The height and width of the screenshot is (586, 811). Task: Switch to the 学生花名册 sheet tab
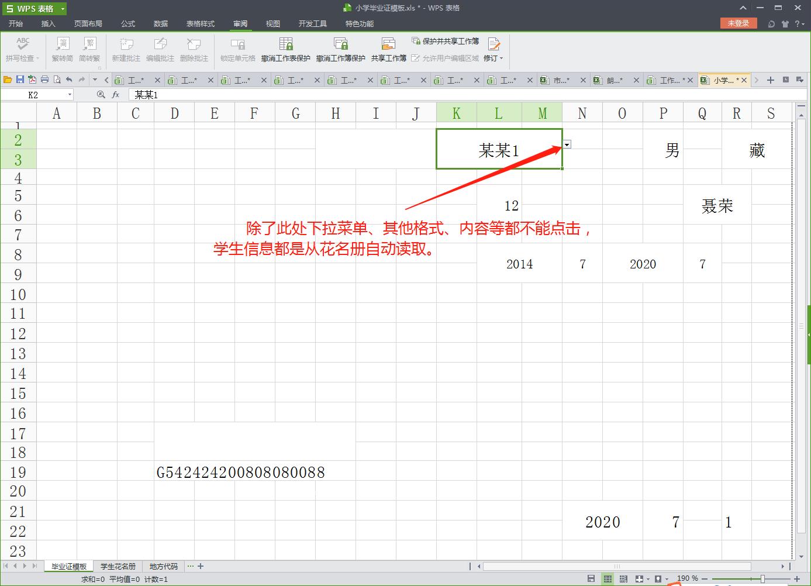tap(118, 566)
